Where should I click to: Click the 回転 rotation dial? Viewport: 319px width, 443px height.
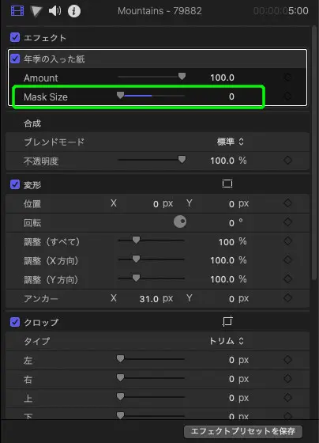(x=180, y=221)
